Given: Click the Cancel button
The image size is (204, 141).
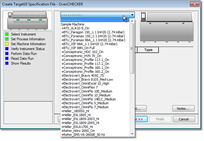Looking at the screenshot, I should pyautogui.click(x=184, y=119).
